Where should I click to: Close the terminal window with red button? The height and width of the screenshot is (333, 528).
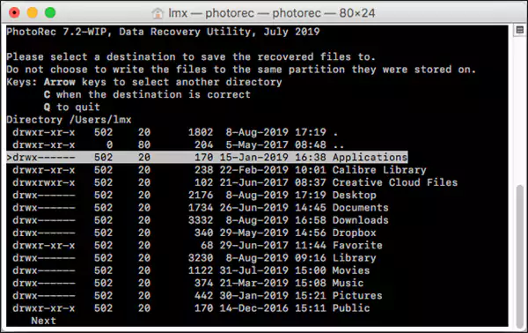[14, 13]
